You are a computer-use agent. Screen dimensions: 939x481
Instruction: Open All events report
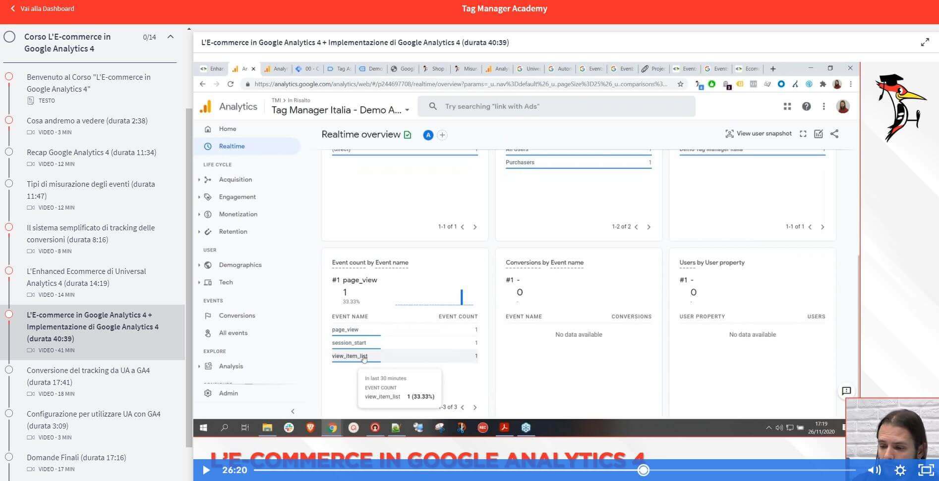[233, 333]
